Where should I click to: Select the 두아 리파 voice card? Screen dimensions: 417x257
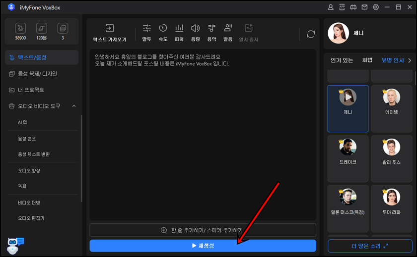click(392, 208)
